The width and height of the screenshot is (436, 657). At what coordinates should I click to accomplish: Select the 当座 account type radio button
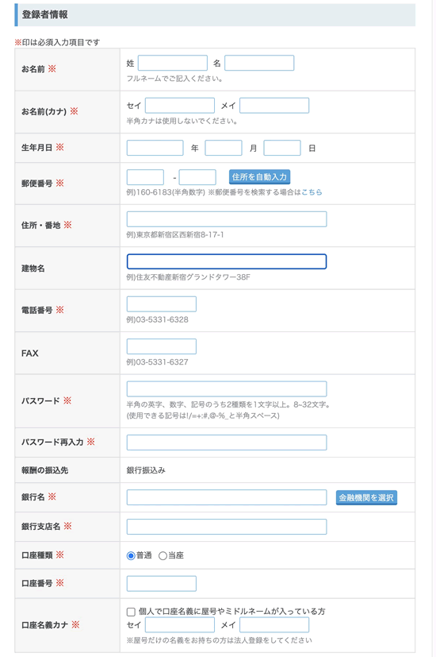click(x=163, y=555)
